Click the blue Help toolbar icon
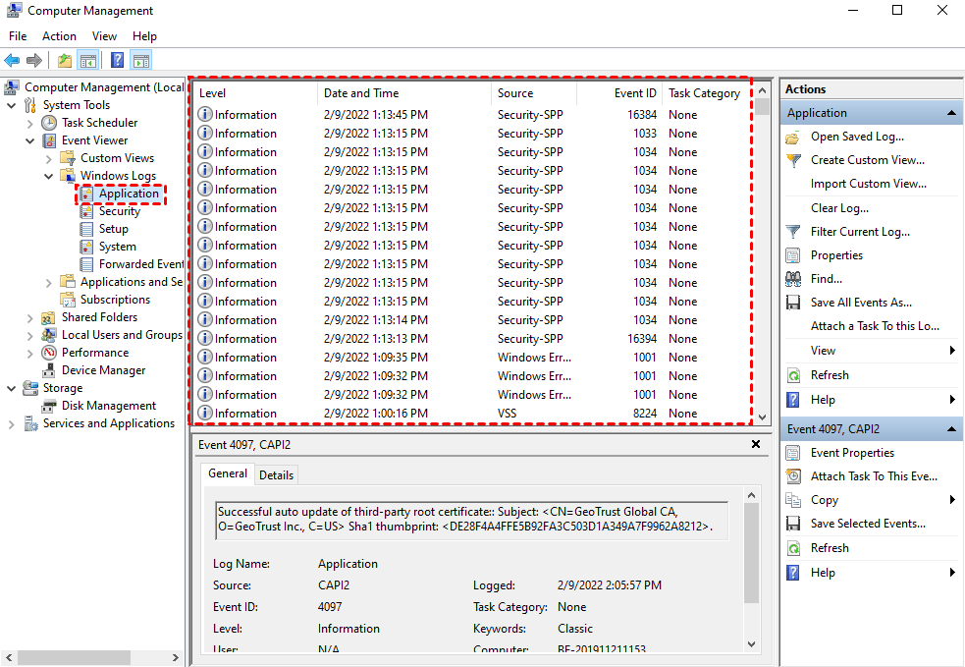This screenshot has width=965, height=667. tap(117, 61)
